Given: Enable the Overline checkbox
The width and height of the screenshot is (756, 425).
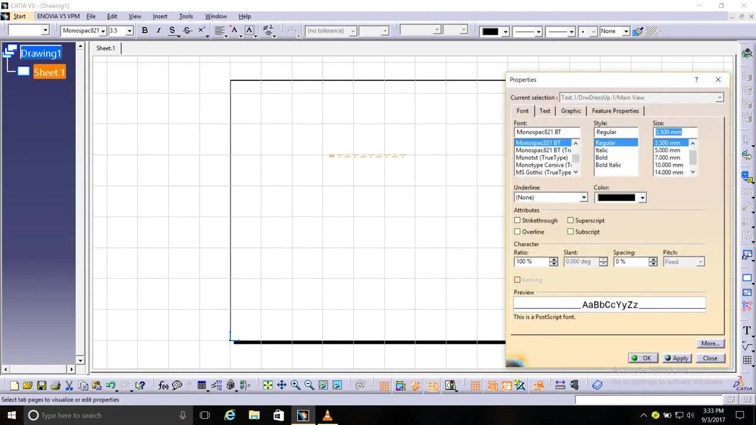Looking at the screenshot, I should (517, 232).
